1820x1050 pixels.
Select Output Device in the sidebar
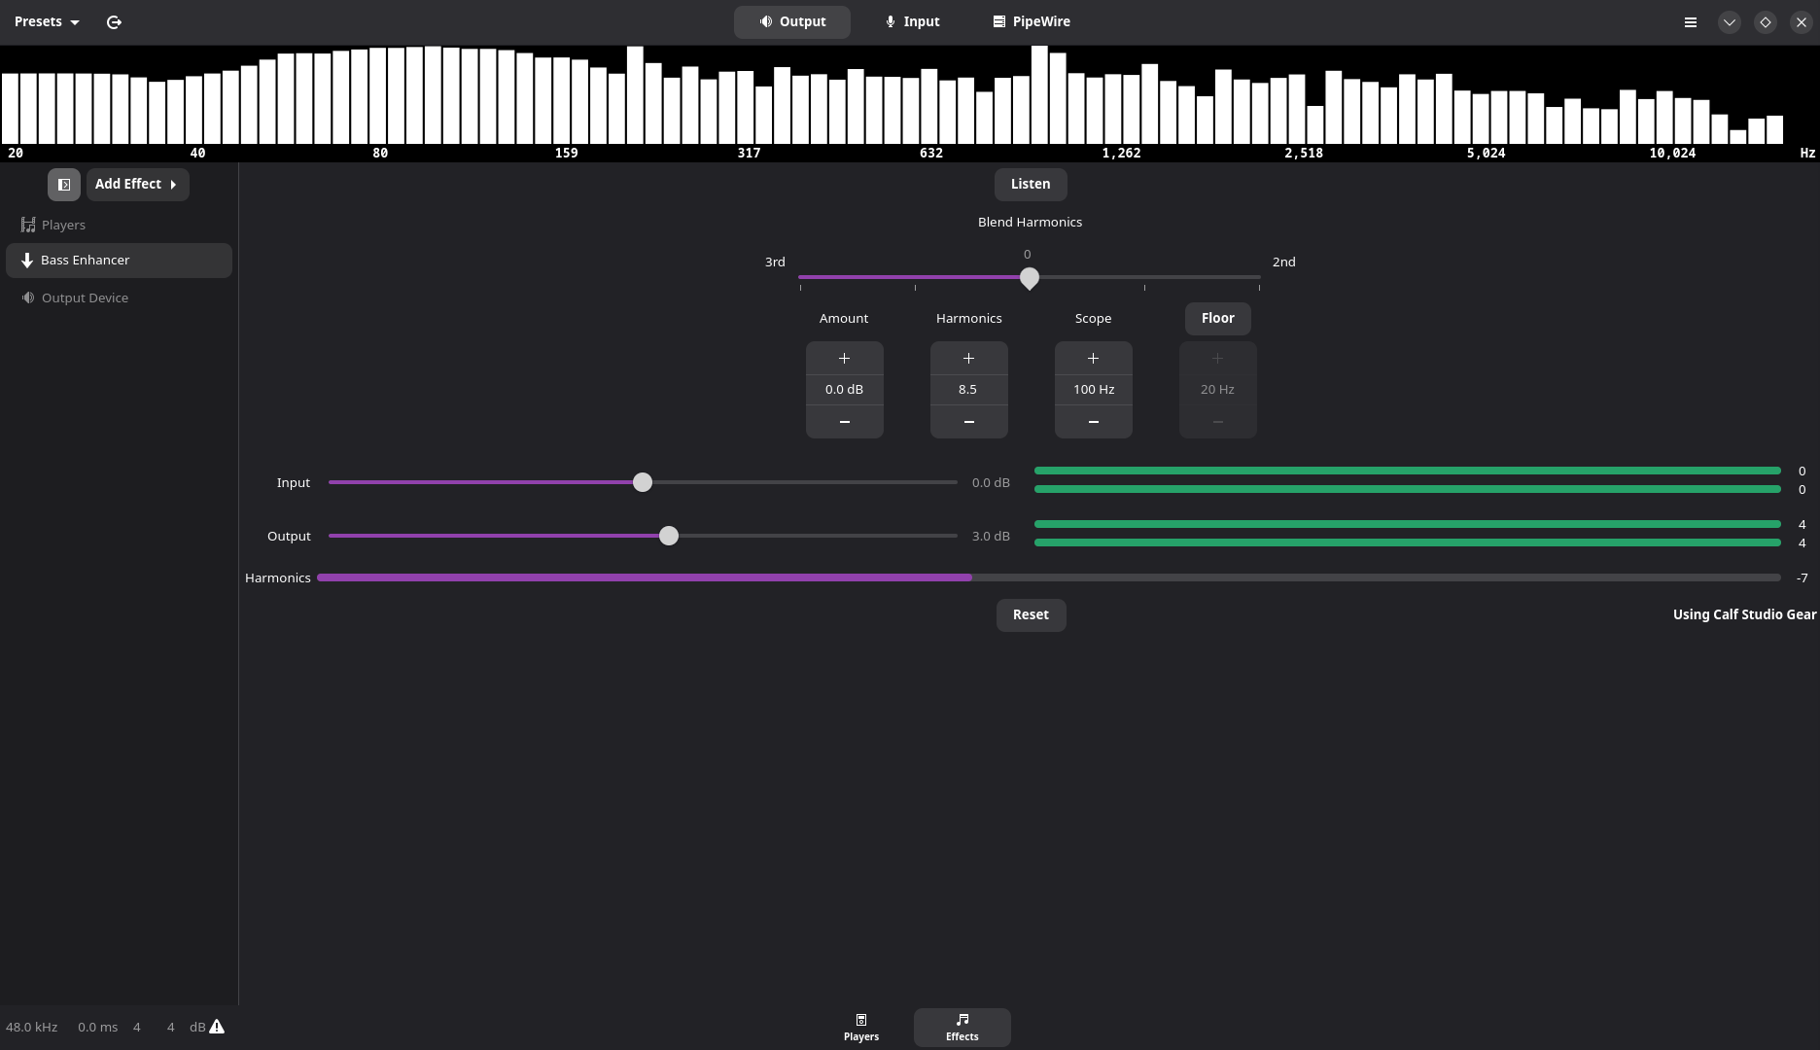point(85,298)
